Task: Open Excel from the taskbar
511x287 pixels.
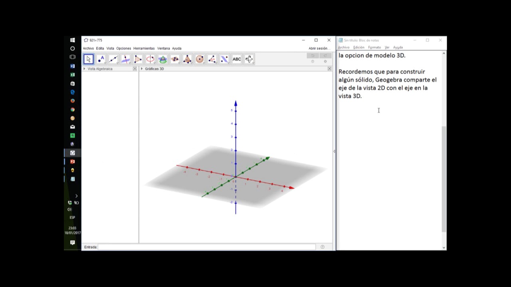Action: click(x=72, y=75)
